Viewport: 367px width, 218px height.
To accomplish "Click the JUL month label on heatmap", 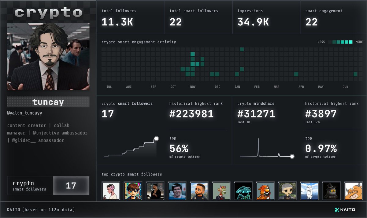I will [109, 87].
